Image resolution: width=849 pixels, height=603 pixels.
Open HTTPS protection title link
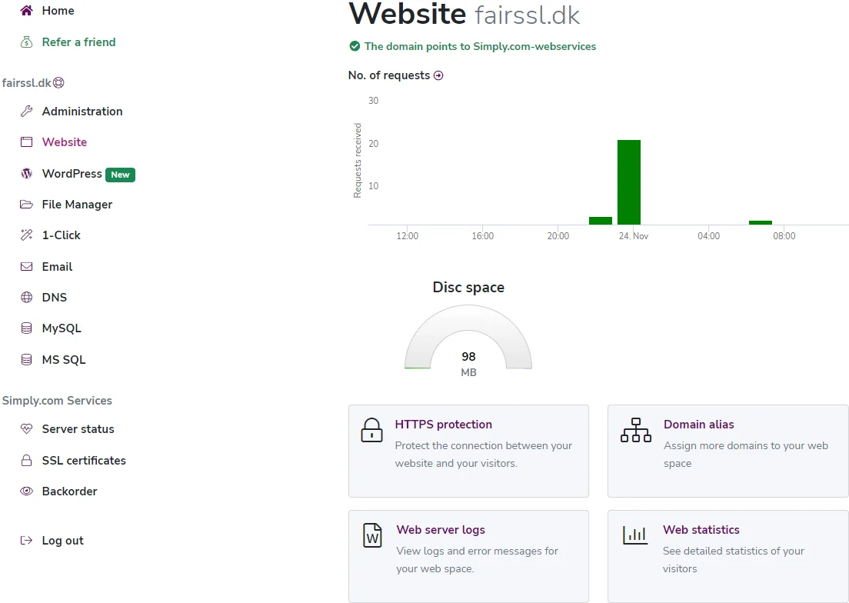point(444,425)
